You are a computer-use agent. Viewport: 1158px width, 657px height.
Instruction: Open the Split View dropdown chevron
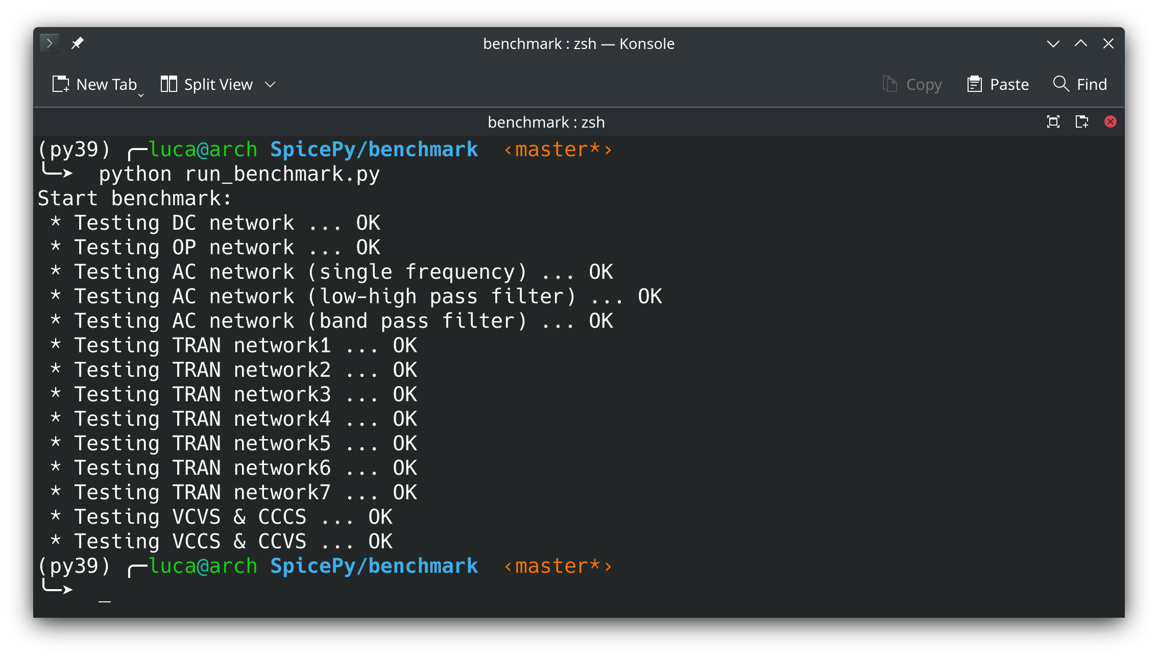click(271, 84)
